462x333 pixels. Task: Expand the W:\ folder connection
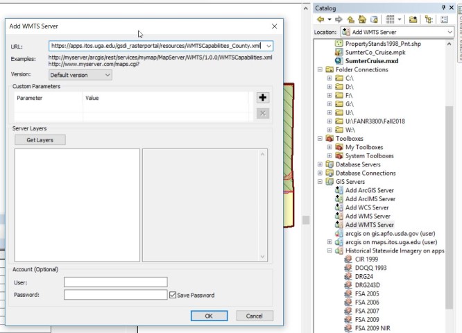click(330, 130)
